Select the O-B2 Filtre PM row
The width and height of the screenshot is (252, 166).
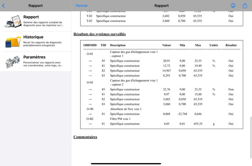(162, 119)
